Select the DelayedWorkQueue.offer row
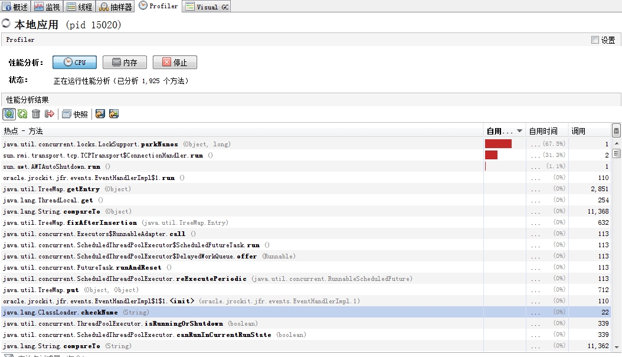 coord(306,256)
